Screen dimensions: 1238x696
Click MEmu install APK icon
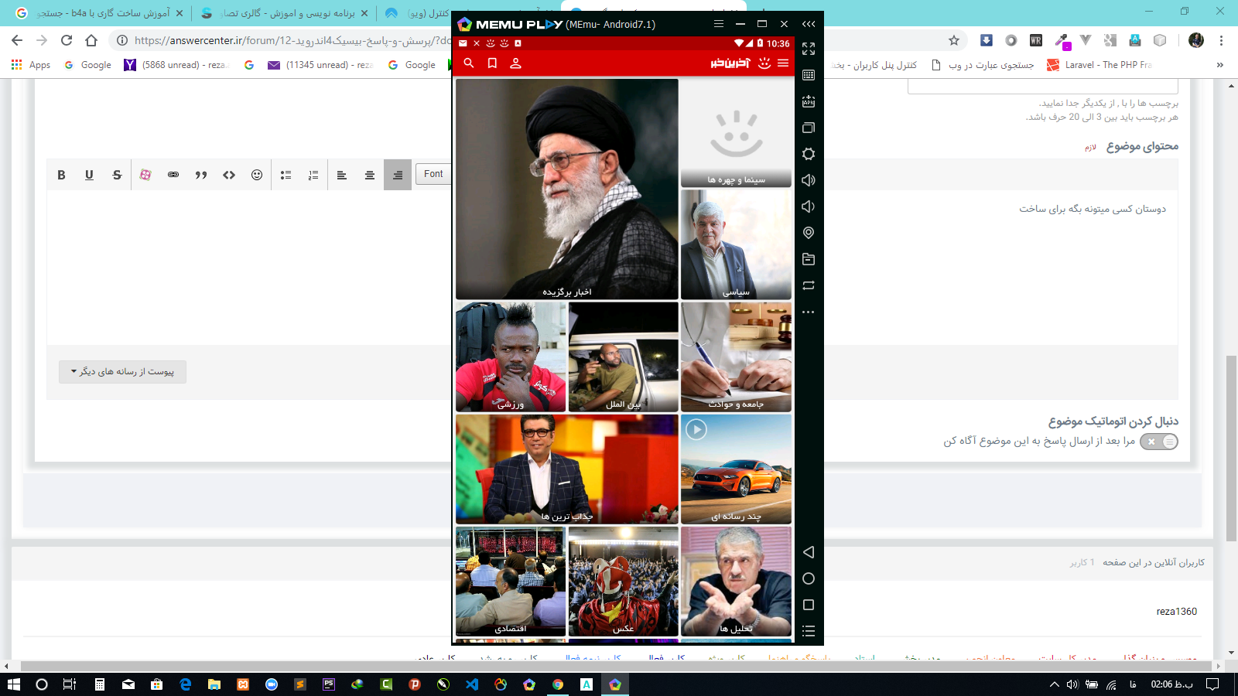(x=809, y=101)
